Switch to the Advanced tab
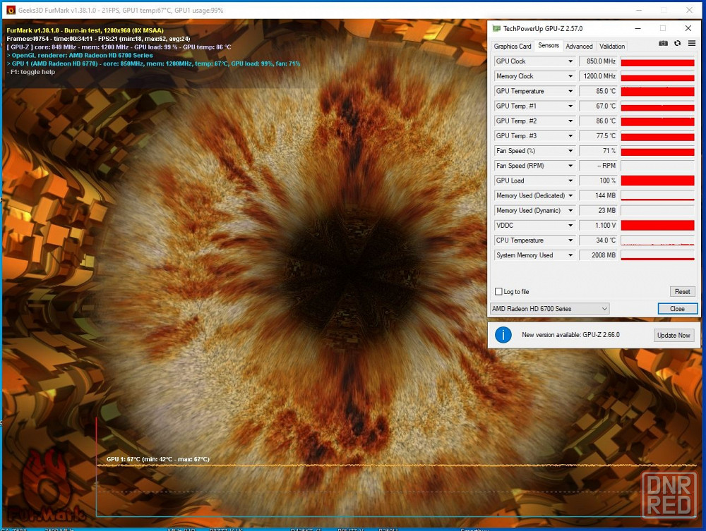The height and width of the screenshot is (531, 706). coord(579,46)
